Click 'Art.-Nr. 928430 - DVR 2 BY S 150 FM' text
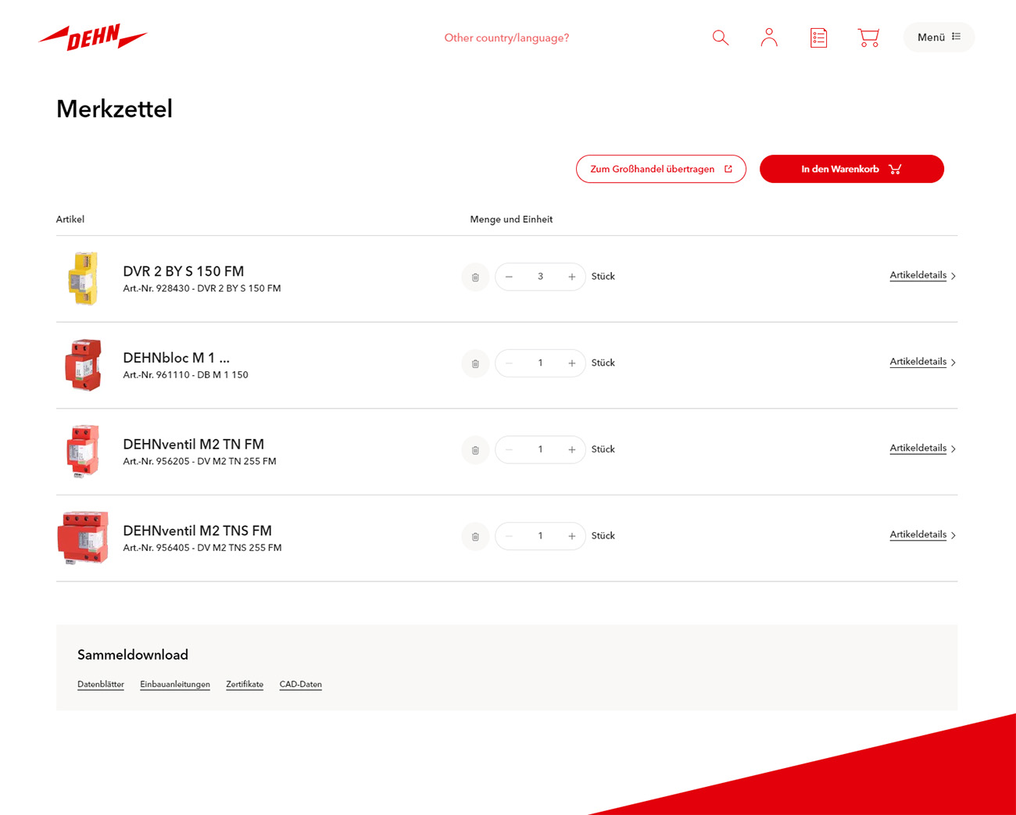The height and width of the screenshot is (815, 1016). (x=202, y=288)
